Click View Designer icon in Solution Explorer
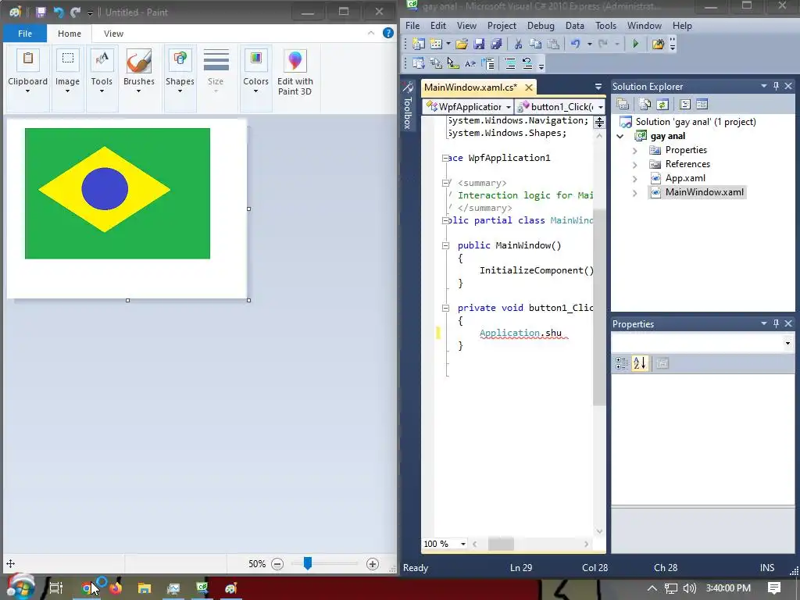The height and width of the screenshot is (600, 800). pos(702,105)
